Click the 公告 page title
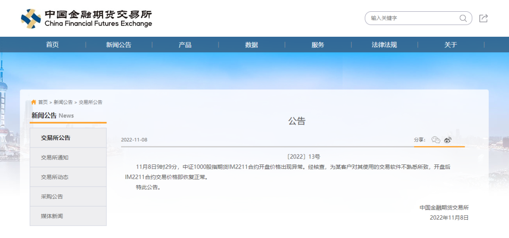Screen dimensions: 509x238 click(297, 121)
